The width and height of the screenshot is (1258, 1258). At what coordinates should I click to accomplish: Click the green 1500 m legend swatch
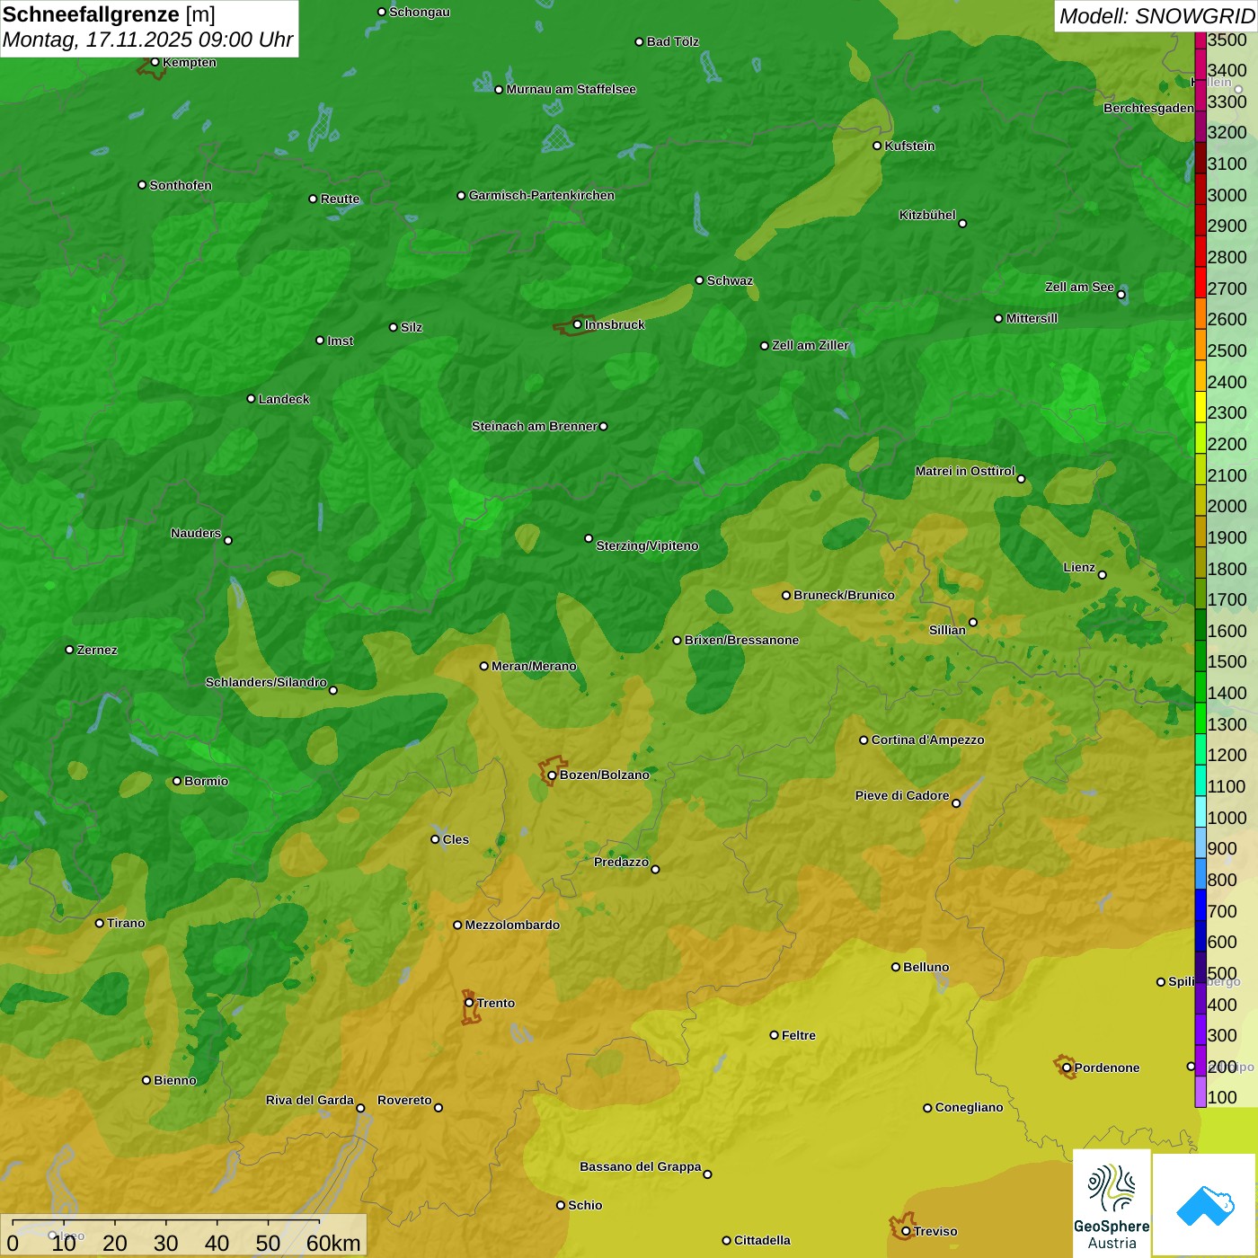click(1200, 655)
